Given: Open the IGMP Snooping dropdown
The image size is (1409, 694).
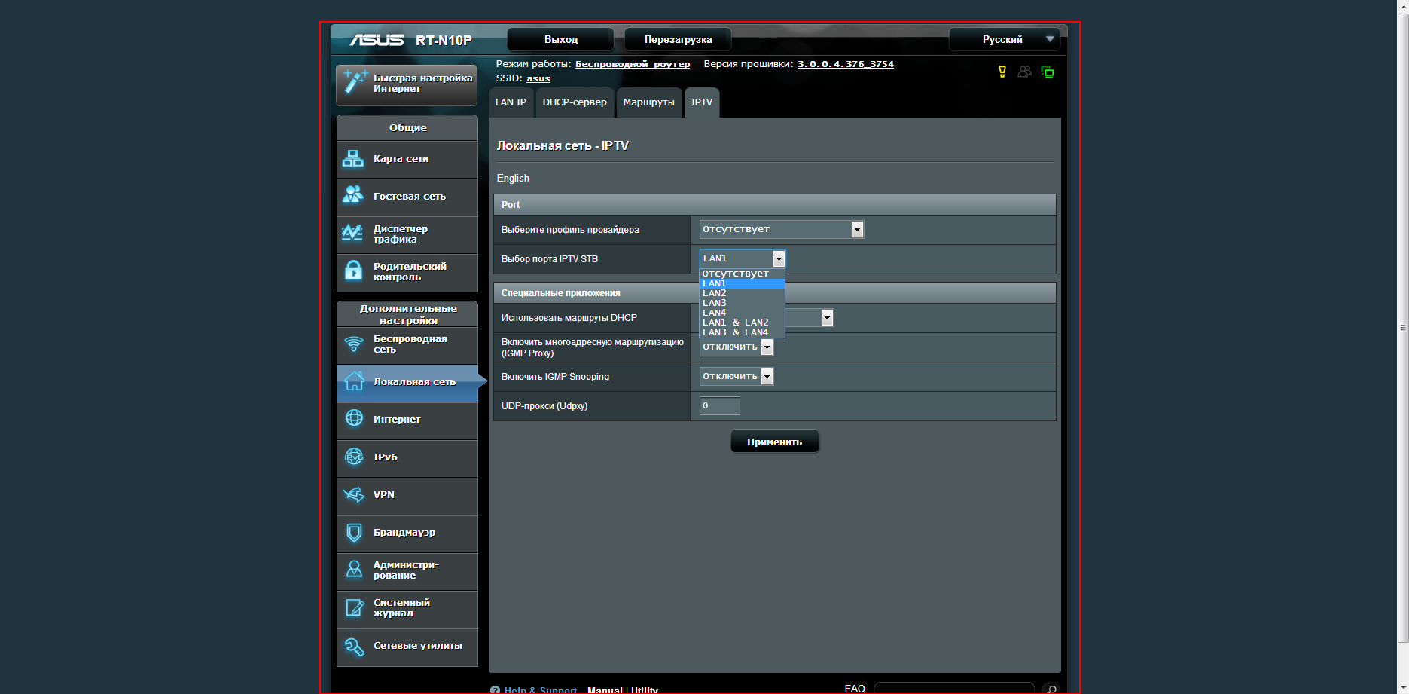Looking at the screenshot, I should point(736,376).
